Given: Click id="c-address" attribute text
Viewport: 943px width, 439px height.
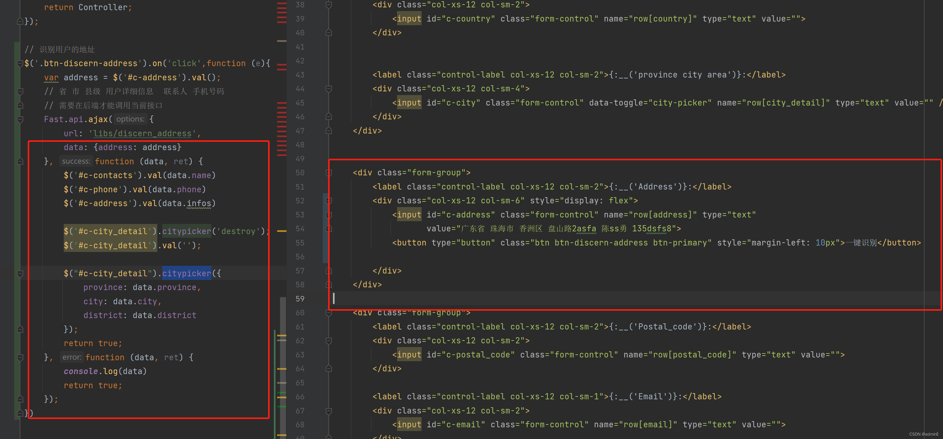Looking at the screenshot, I should [461, 215].
